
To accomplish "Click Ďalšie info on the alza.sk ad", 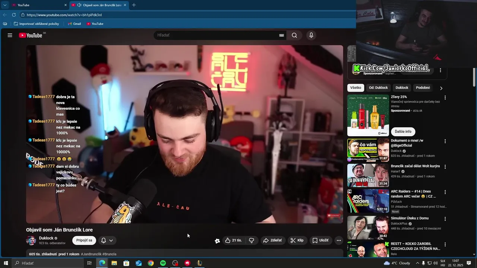I will (403, 131).
